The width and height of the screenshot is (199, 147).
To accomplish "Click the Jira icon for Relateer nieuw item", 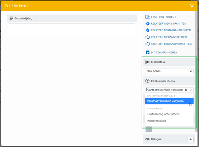I will [x=147, y=23].
